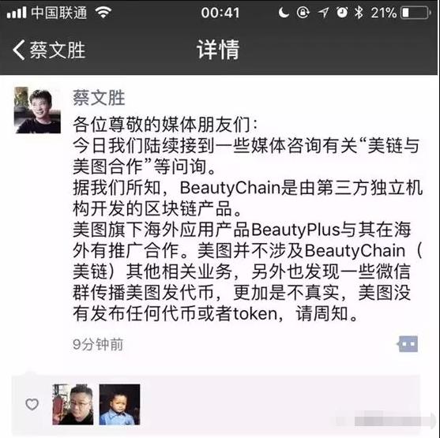Image resolution: width=440 pixels, height=438 pixels.
Task: Open second liker's child avatar
Action: (x=119, y=404)
